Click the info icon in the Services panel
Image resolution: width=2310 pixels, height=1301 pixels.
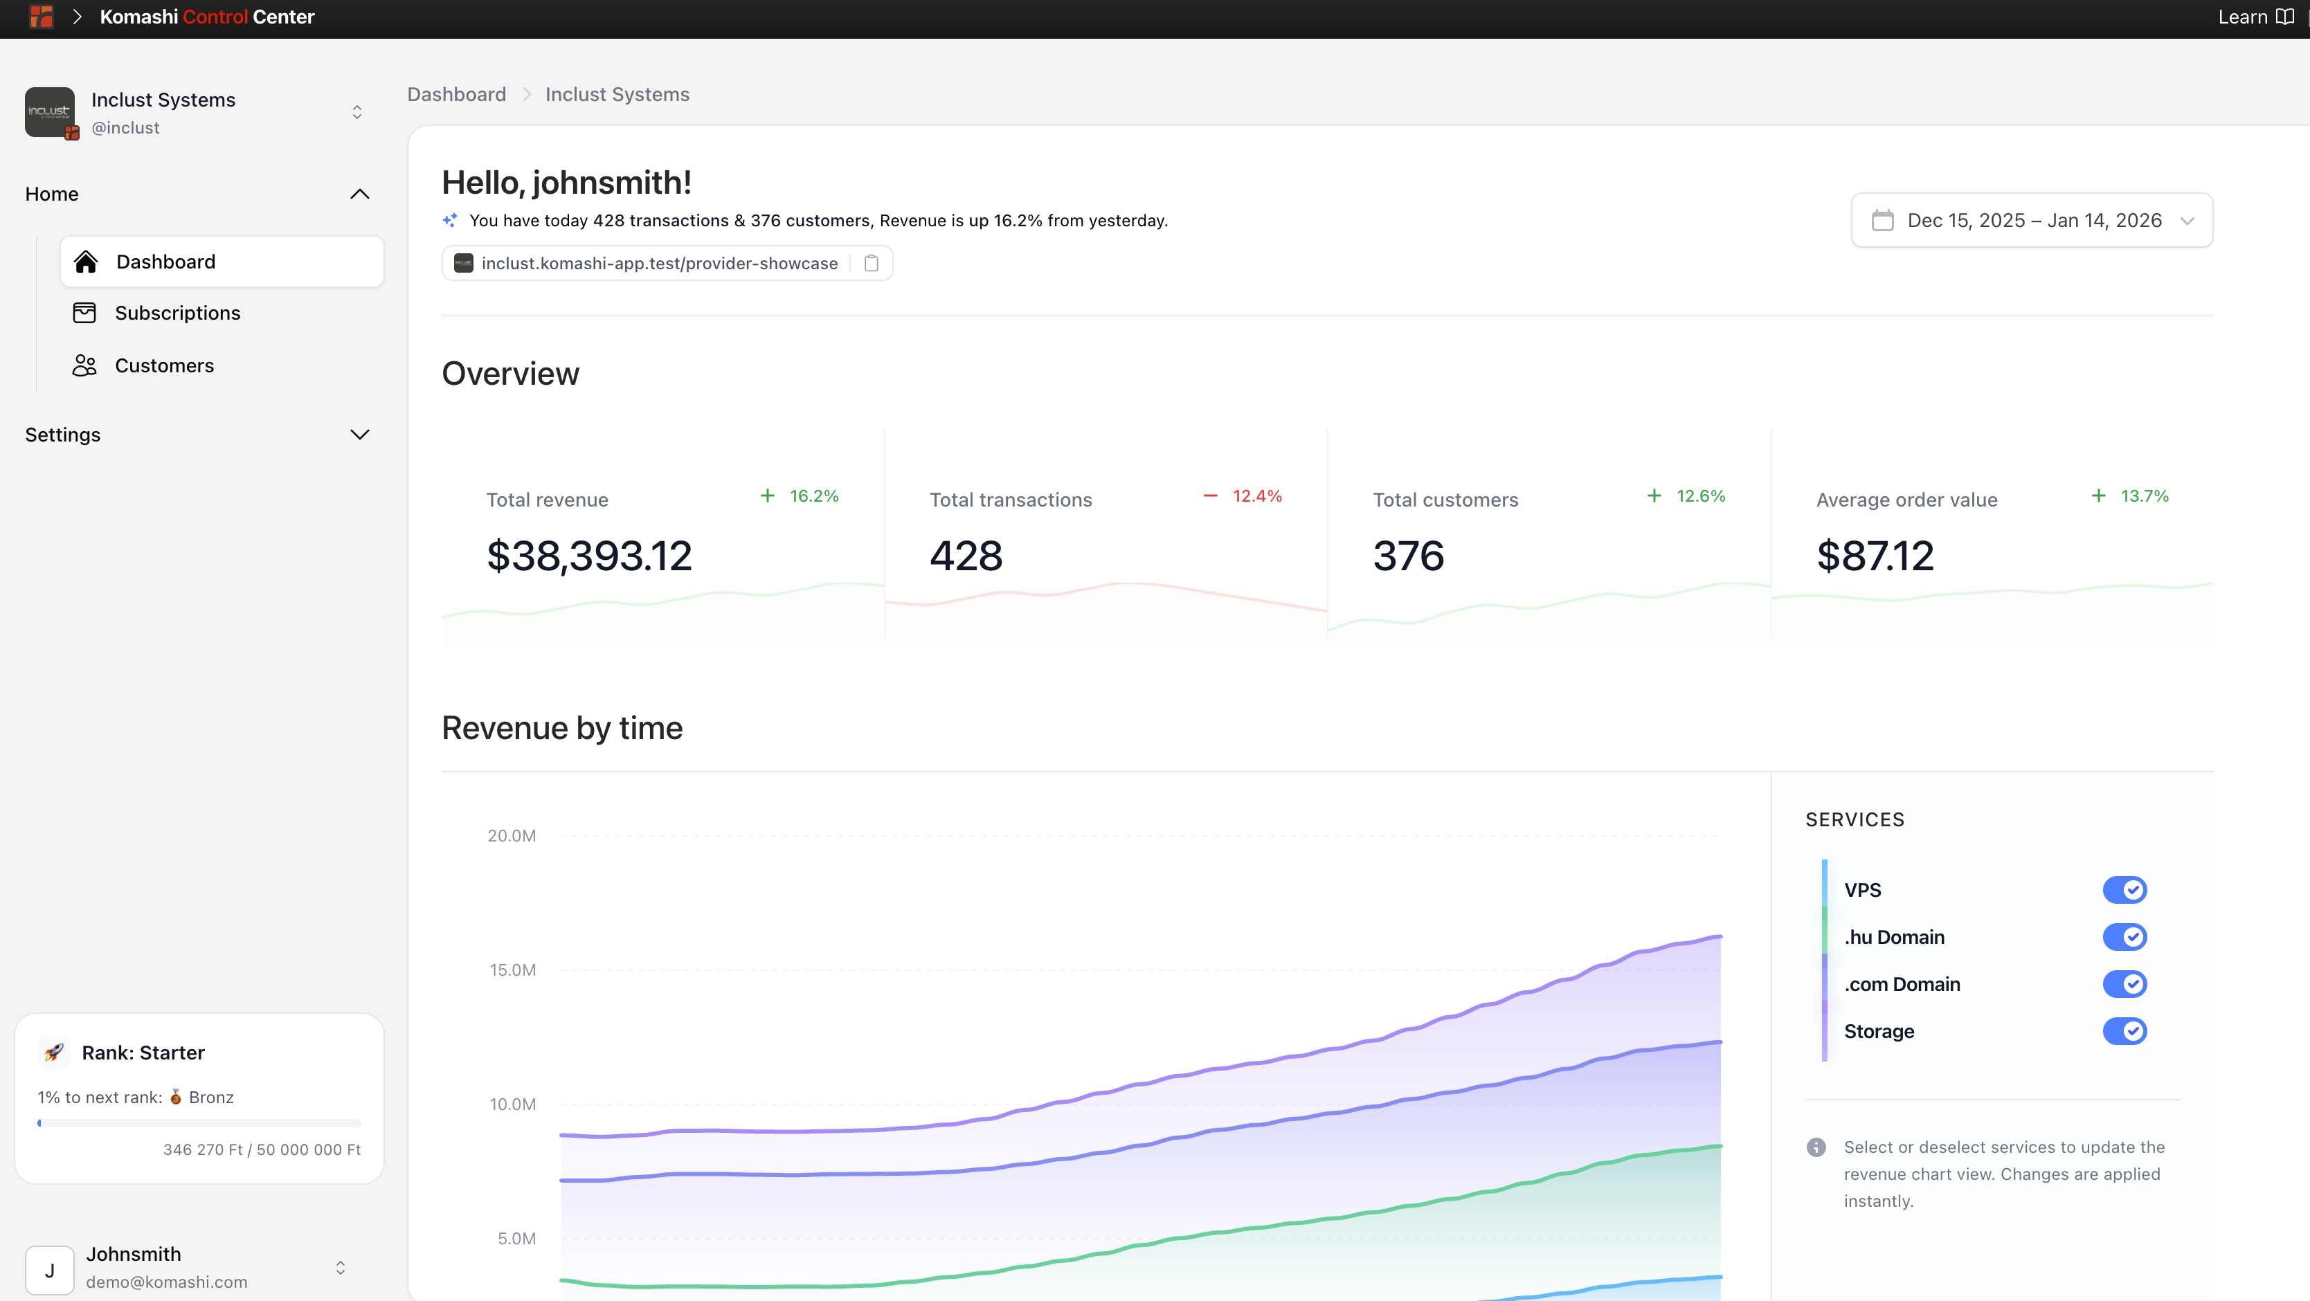coord(1818,1147)
